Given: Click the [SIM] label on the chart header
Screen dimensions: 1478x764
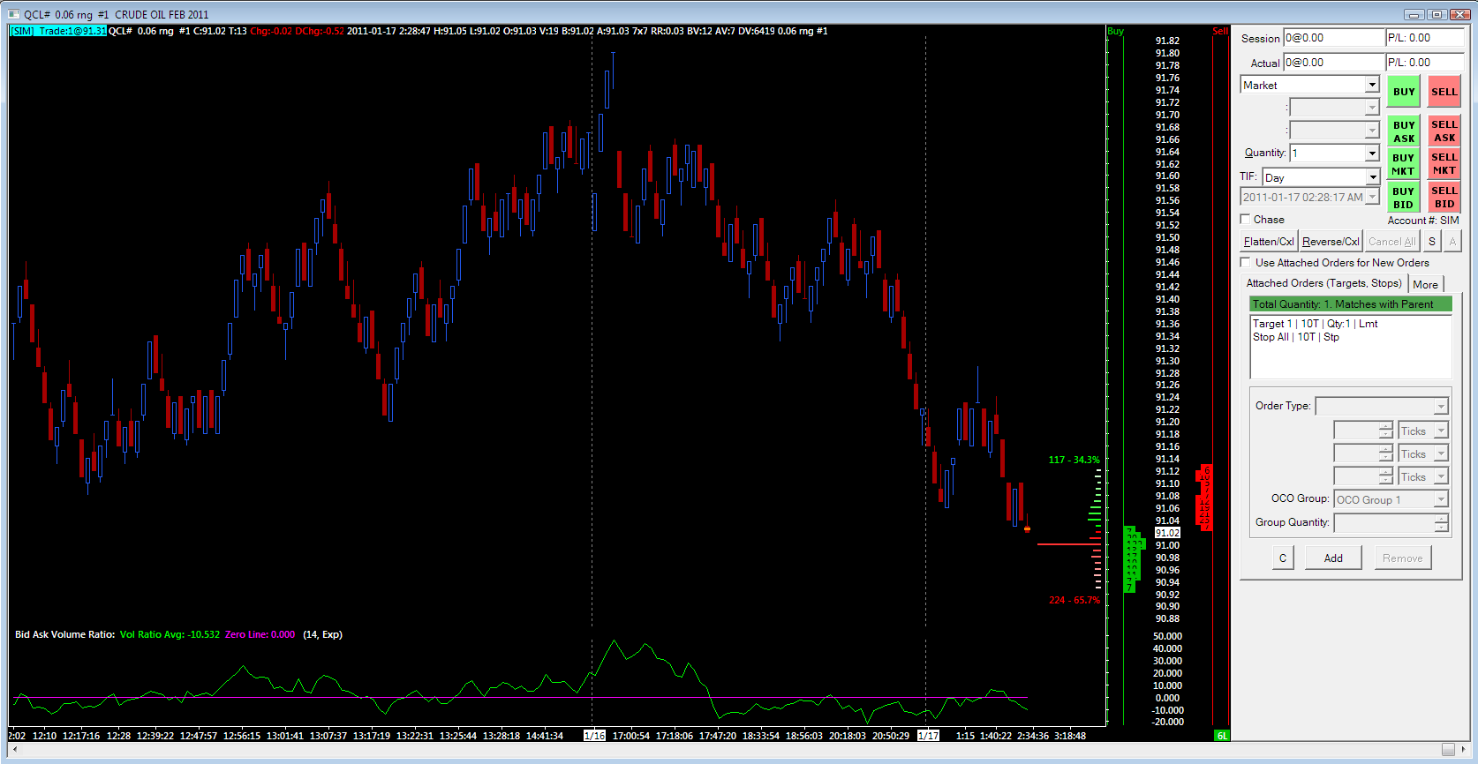Looking at the screenshot, I should point(22,31).
